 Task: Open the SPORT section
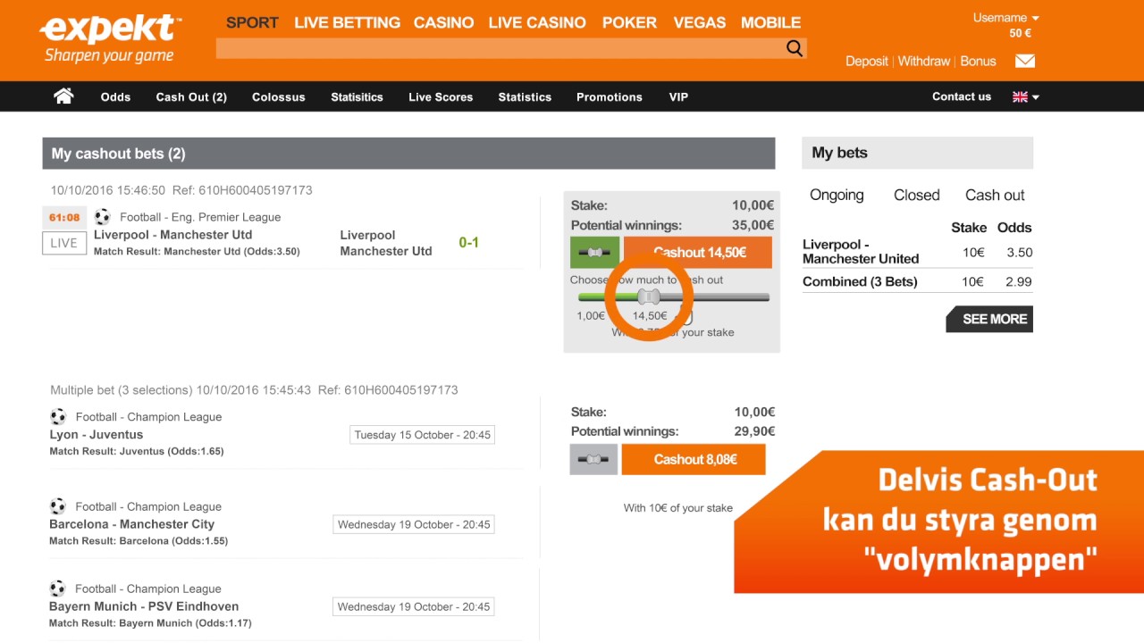point(252,22)
